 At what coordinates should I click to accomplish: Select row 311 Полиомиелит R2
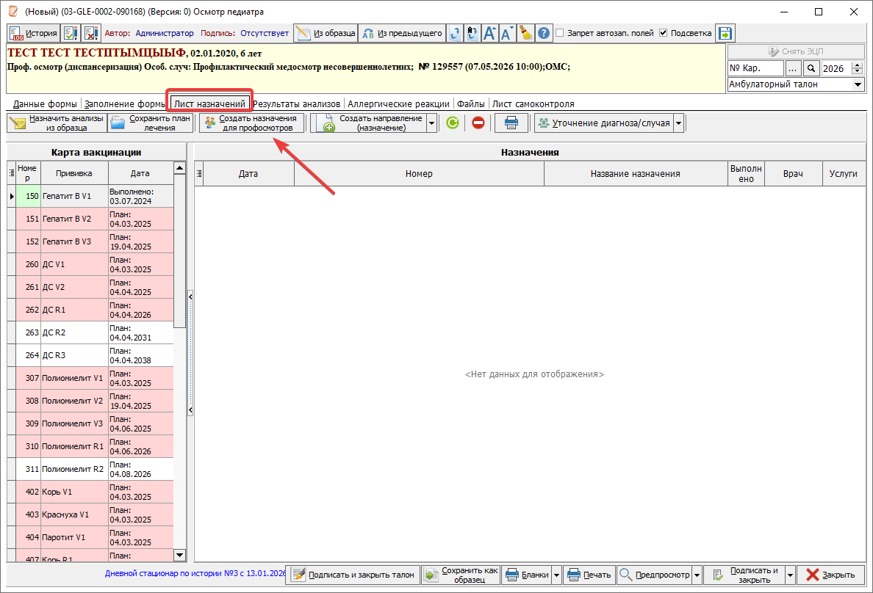pyautogui.click(x=90, y=469)
